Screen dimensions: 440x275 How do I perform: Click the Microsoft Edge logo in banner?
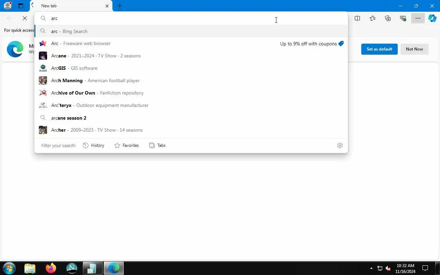pyautogui.click(x=15, y=49)
